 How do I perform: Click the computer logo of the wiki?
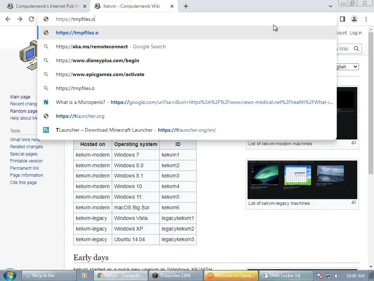[x=28, y=56]
